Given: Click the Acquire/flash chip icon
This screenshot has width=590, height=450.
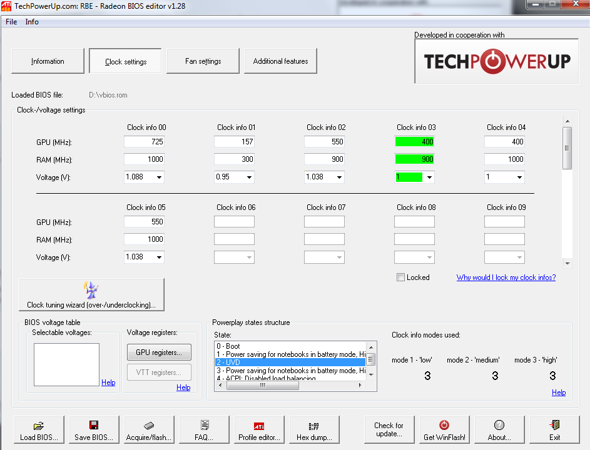Looking at the screenshot, I should coord(149,426).
